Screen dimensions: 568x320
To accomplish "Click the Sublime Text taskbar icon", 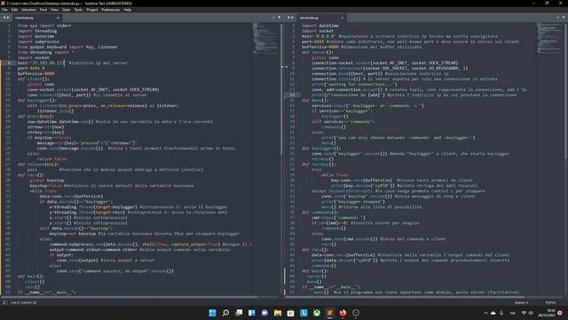I will 329,313.
